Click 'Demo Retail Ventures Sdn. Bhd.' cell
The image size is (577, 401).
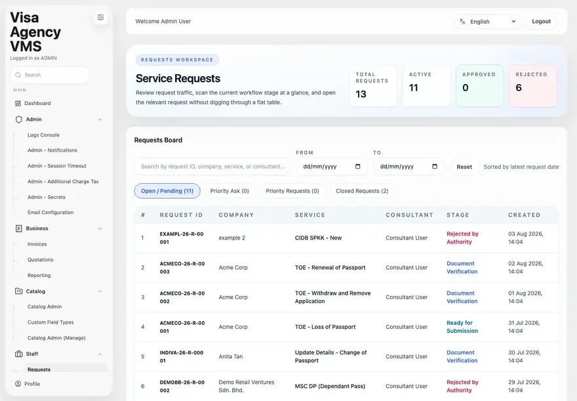247,387
